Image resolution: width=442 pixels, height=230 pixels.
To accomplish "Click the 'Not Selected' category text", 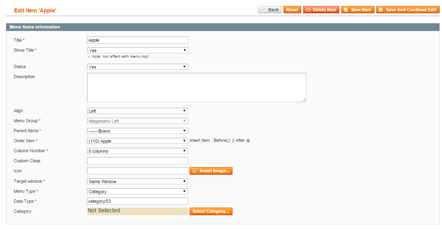I will pos(104,211).
